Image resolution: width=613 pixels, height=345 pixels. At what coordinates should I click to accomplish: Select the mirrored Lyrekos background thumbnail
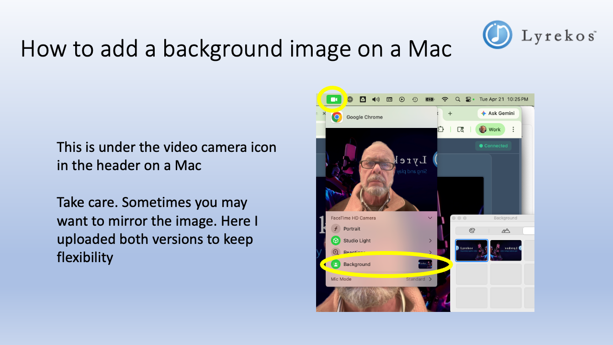click(x=506, y=250)
